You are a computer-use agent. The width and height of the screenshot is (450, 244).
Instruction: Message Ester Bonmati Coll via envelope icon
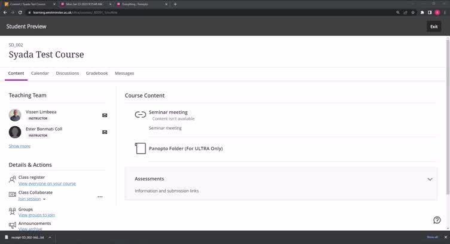[x=105, y=132]
